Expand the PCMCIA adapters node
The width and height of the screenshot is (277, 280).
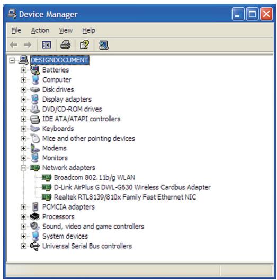click(23, 207)
